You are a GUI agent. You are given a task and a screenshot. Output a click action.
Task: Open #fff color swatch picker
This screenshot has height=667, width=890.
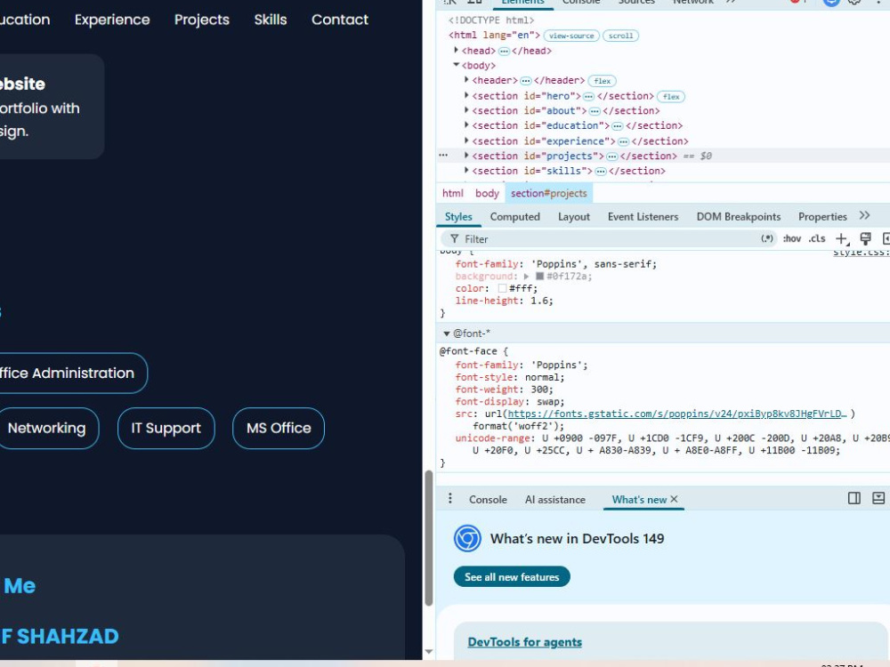pos(502,289)
